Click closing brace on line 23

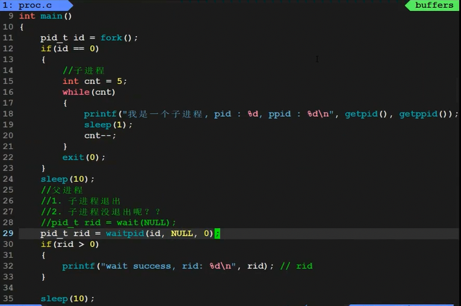(x=43, y=168)
